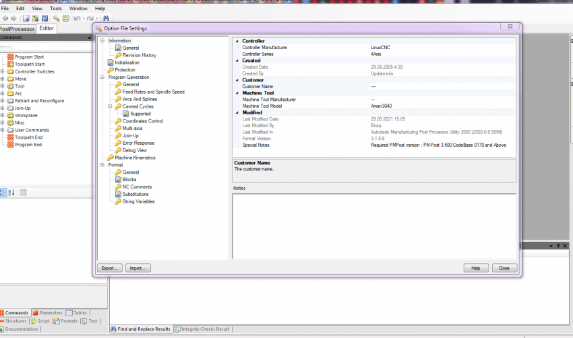
Task: Switch to the Parameters tab
Action: [51, 313]
